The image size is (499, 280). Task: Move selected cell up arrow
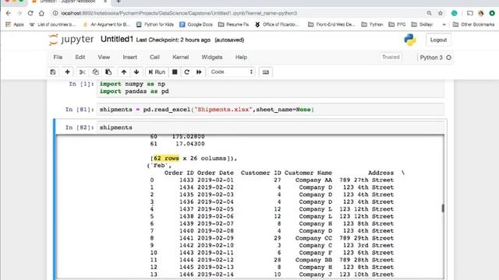tap(124, 72)
